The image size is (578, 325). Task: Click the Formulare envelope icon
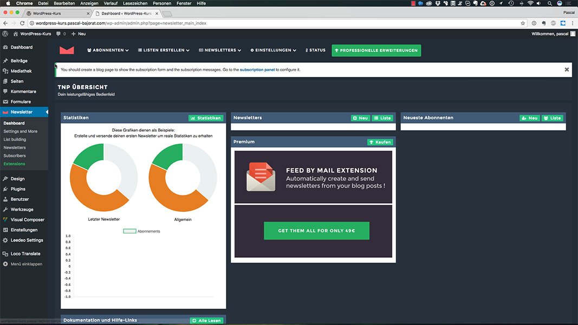coord(5,102)
